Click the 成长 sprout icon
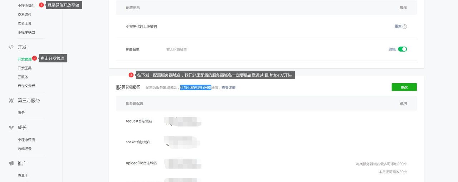 (11, 128)
